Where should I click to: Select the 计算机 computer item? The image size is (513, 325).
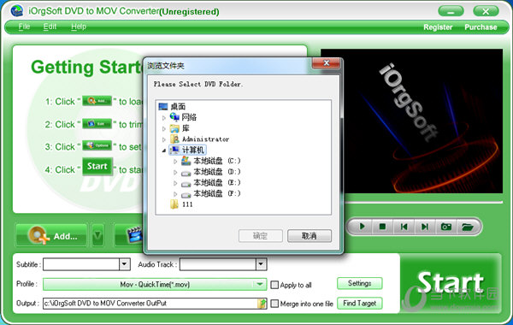[187, 150]
